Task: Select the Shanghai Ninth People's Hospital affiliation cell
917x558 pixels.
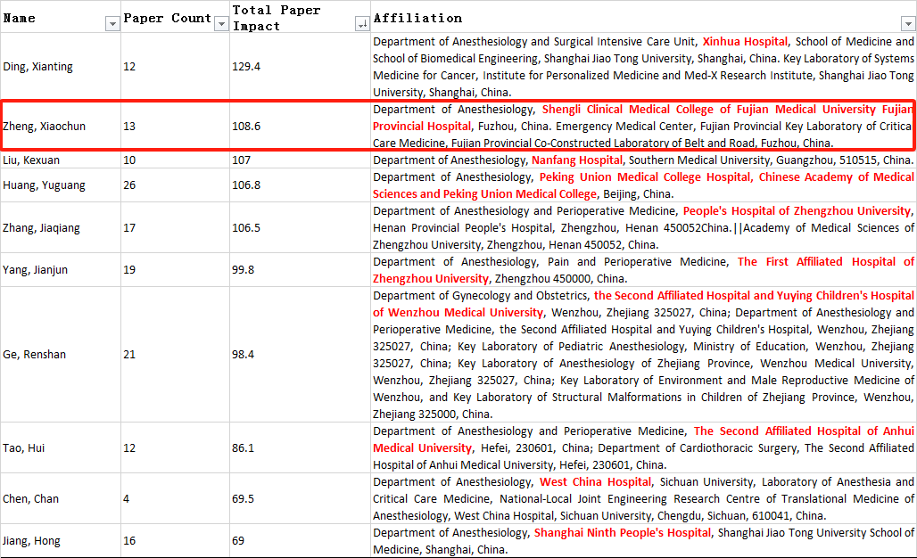Action: point(642,541)
